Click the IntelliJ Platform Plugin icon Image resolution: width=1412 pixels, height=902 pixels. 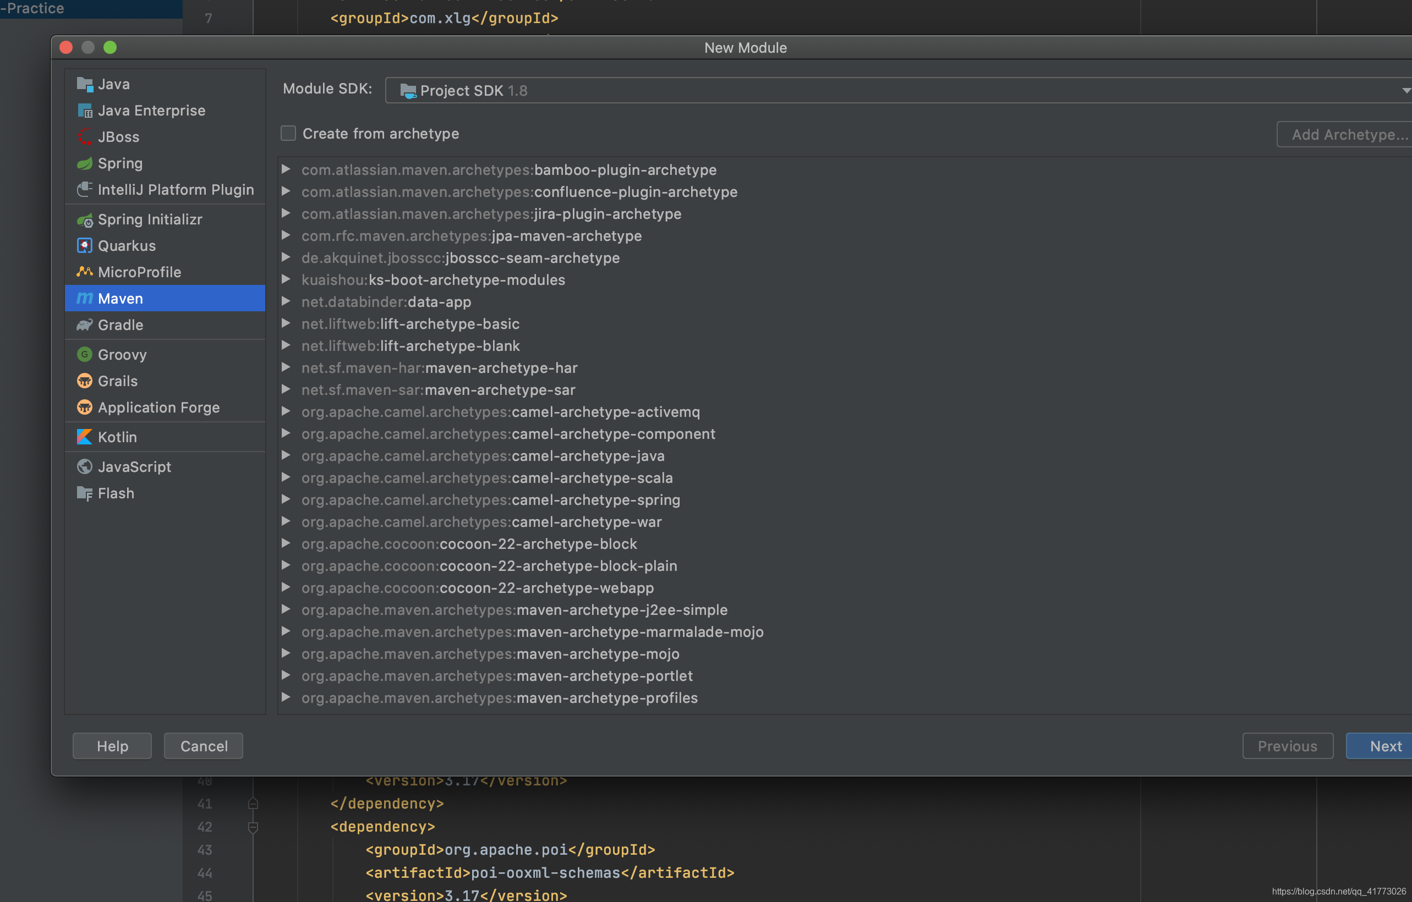pyautogui.click(x=85, y=190)
